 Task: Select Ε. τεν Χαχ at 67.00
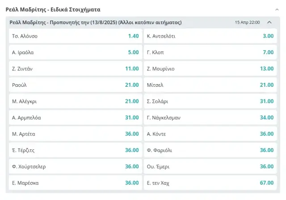[210, 183]
